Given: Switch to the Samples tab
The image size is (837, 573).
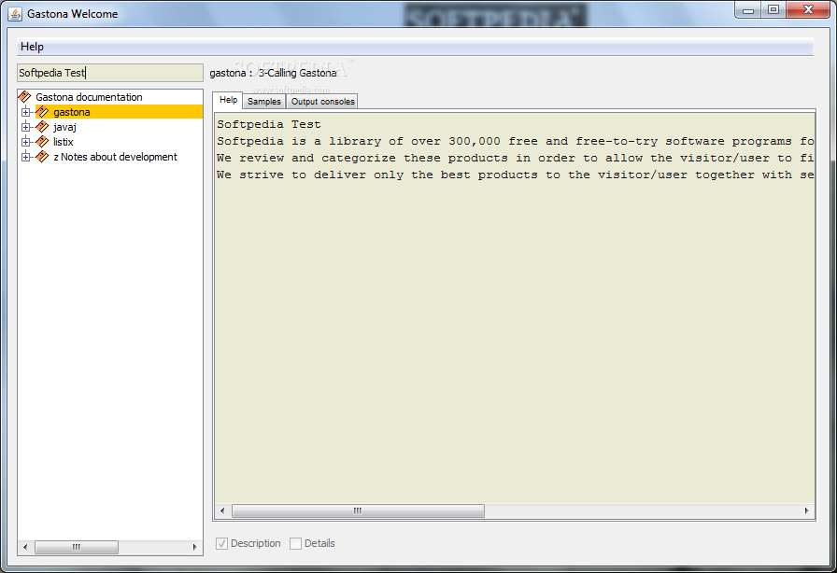Looking at the screenshot, I should [264, 102].
